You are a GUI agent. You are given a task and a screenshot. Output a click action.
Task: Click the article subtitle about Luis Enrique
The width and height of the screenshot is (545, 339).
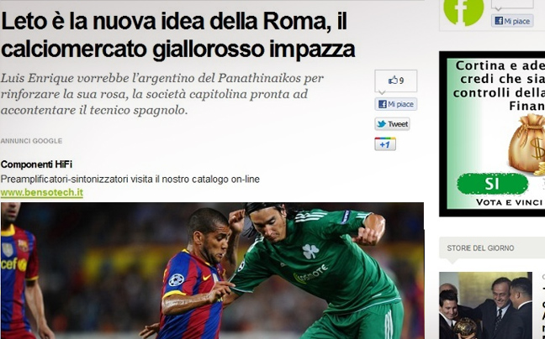click(x=162, y=94)
